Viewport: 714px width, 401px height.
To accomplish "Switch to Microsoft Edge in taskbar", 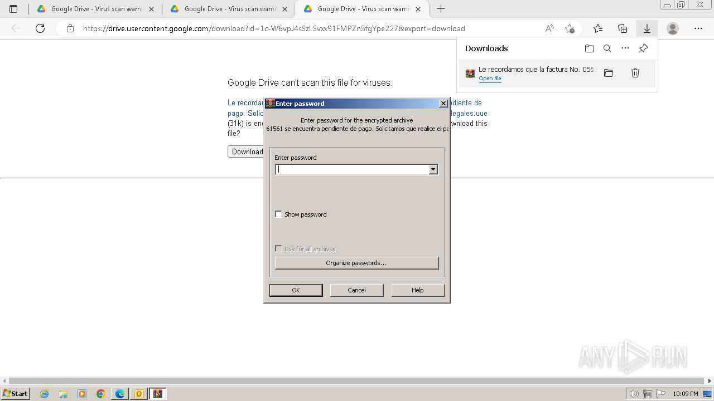I will pos(120,394).
